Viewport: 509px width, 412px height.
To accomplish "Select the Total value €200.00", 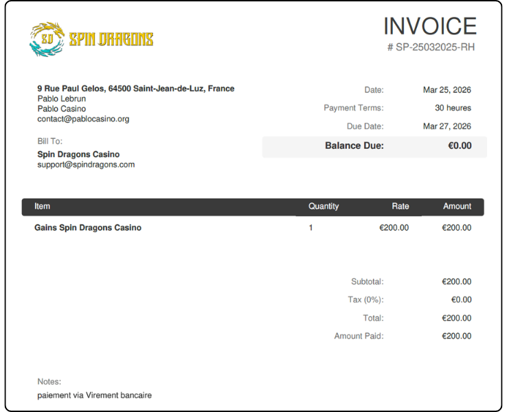I will [x=456, y=318].
